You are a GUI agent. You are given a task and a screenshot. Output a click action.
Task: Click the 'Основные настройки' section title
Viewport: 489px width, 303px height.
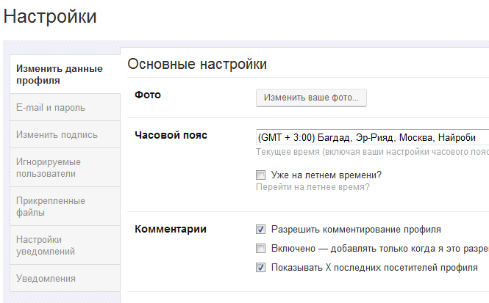(197, 64)
